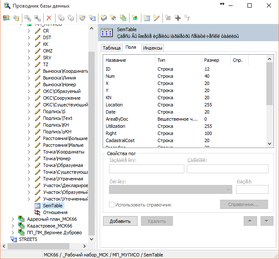Click the field caption input box
The image size is (279, 259).
coord(228,169)
